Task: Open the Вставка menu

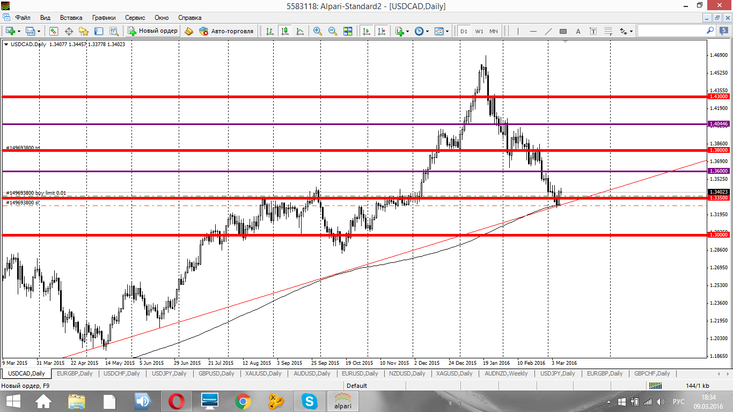Action: pyautogui.click(x=71, y=18)
